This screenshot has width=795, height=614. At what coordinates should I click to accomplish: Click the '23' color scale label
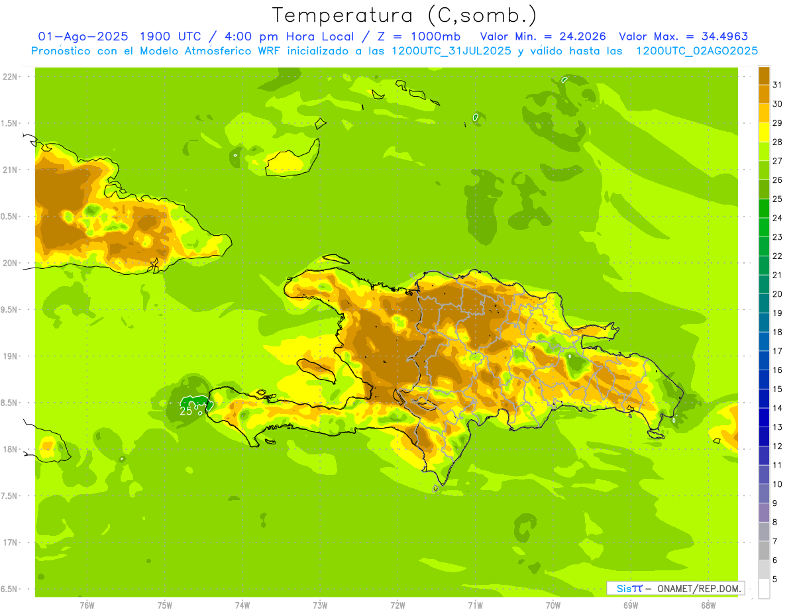point(777,237)
